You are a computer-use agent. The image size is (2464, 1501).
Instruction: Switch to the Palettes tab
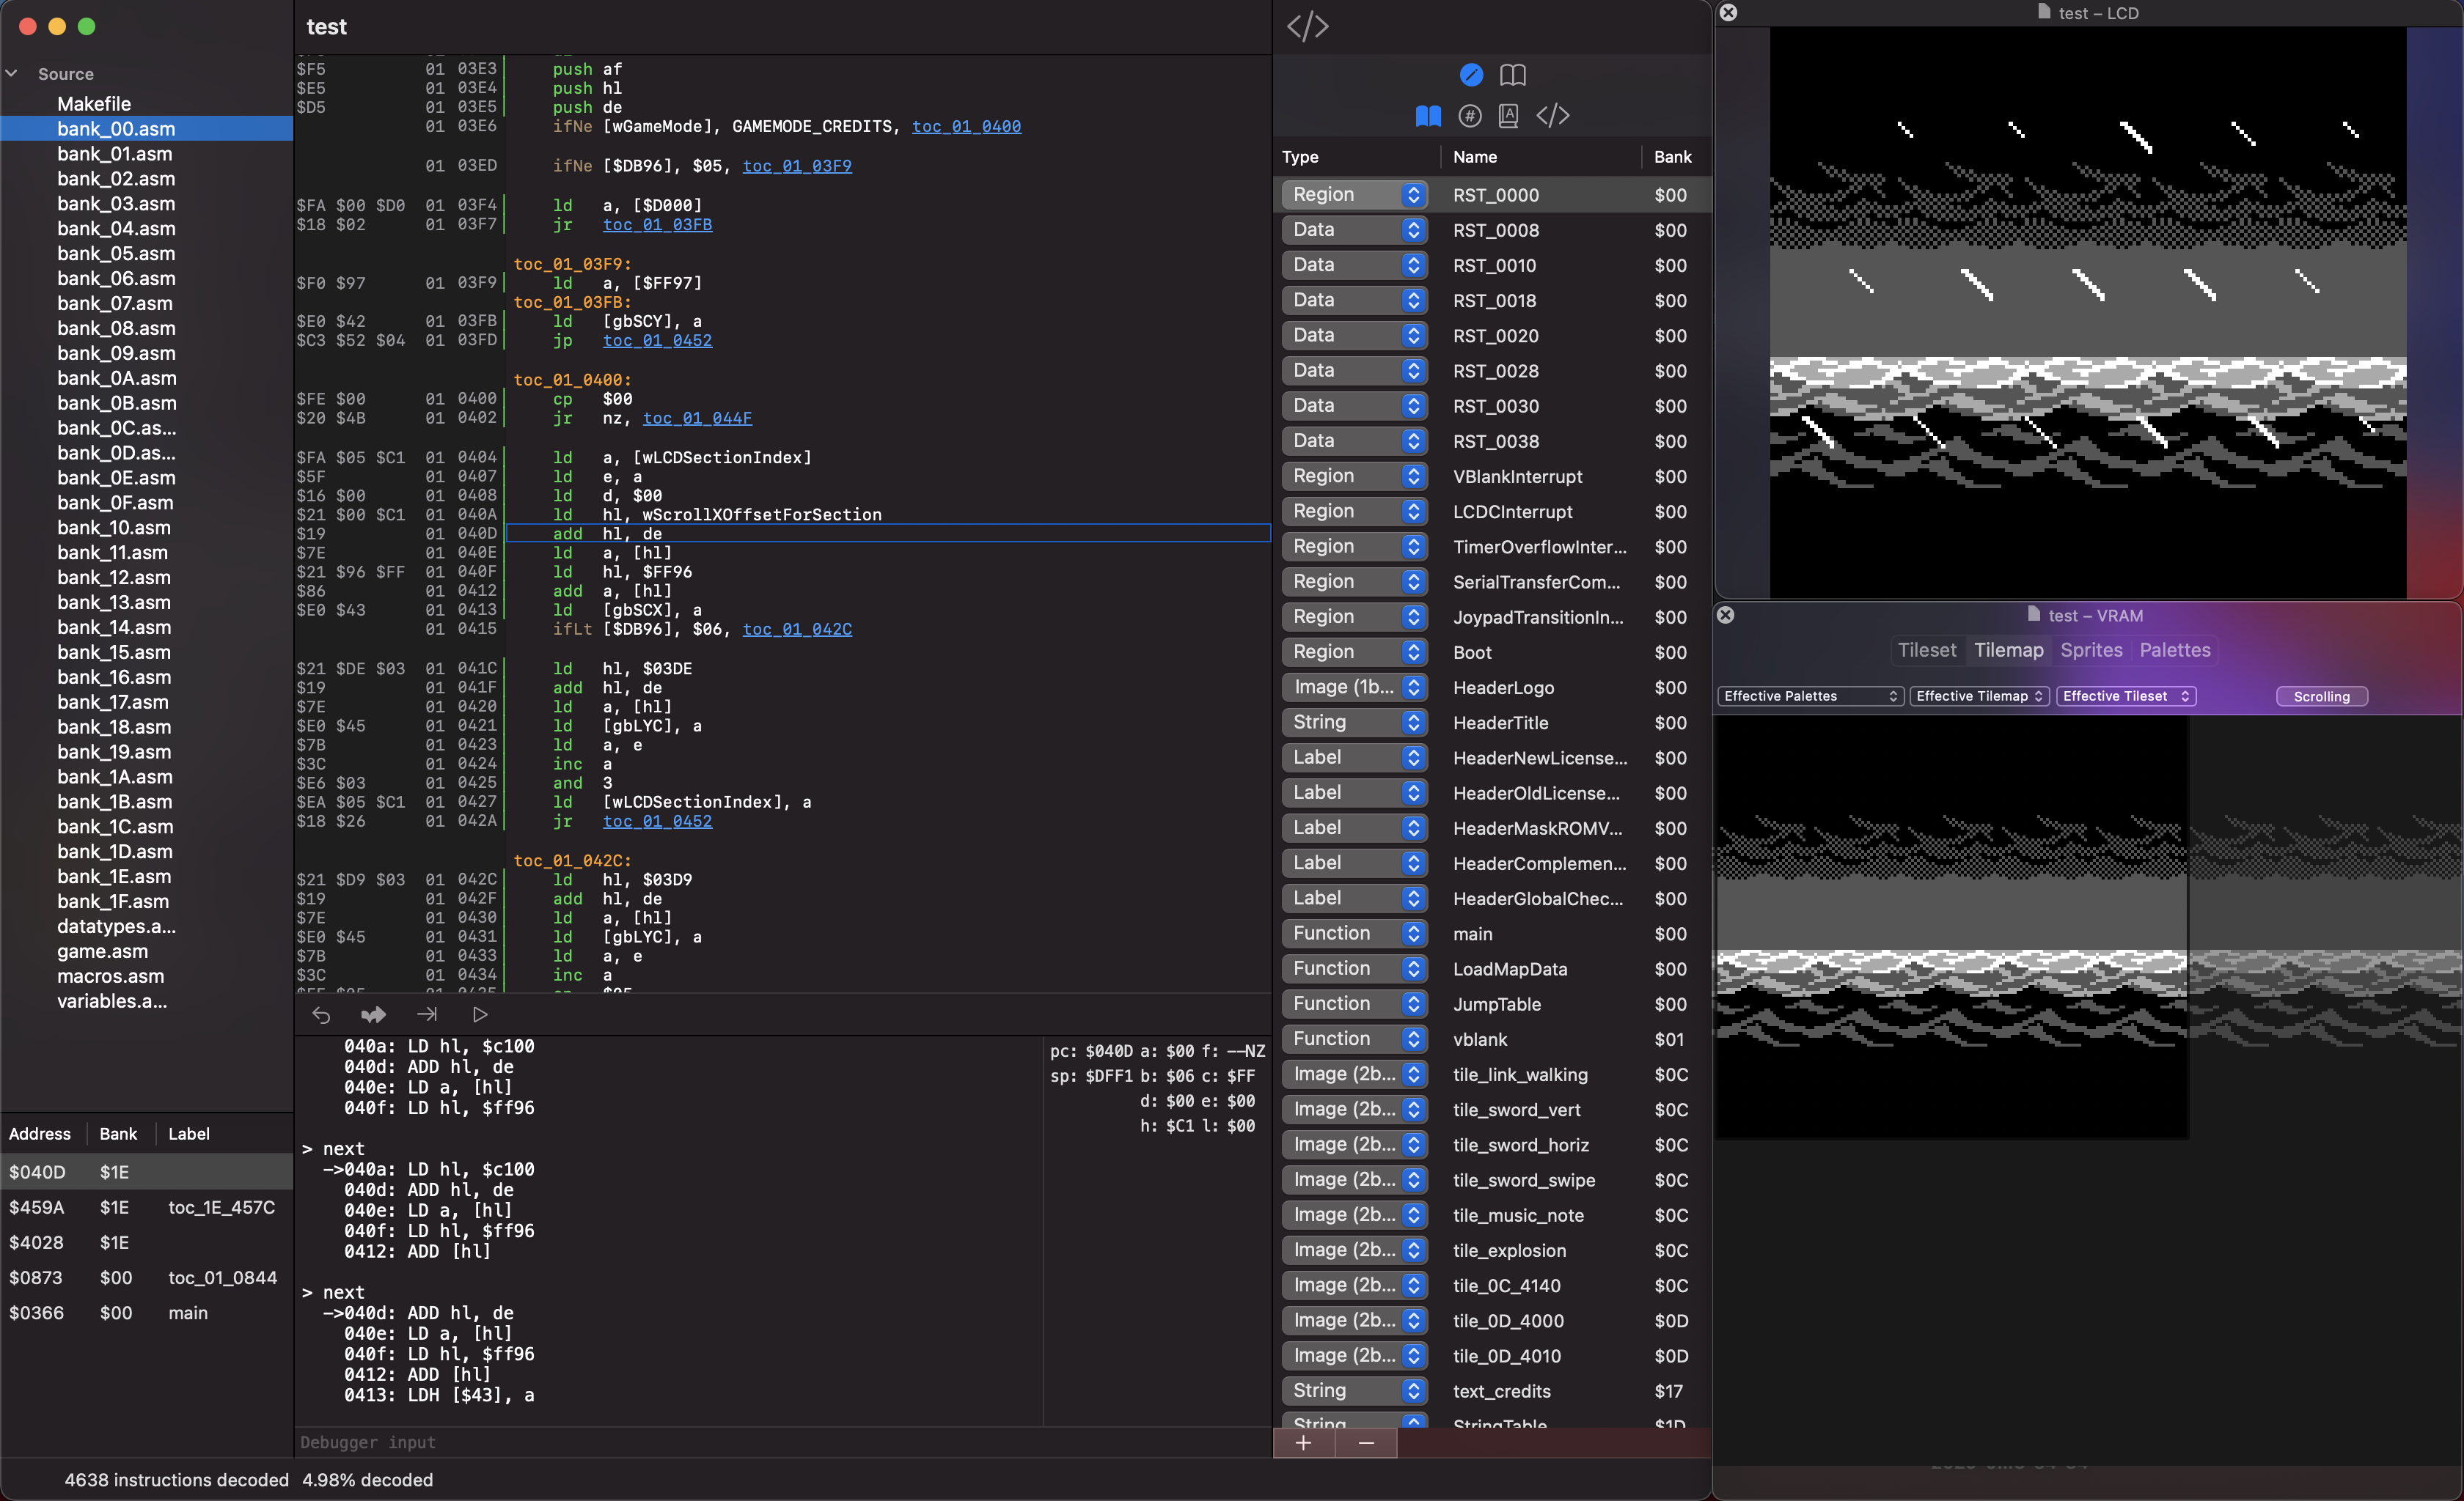click(x=2174, y=651)
